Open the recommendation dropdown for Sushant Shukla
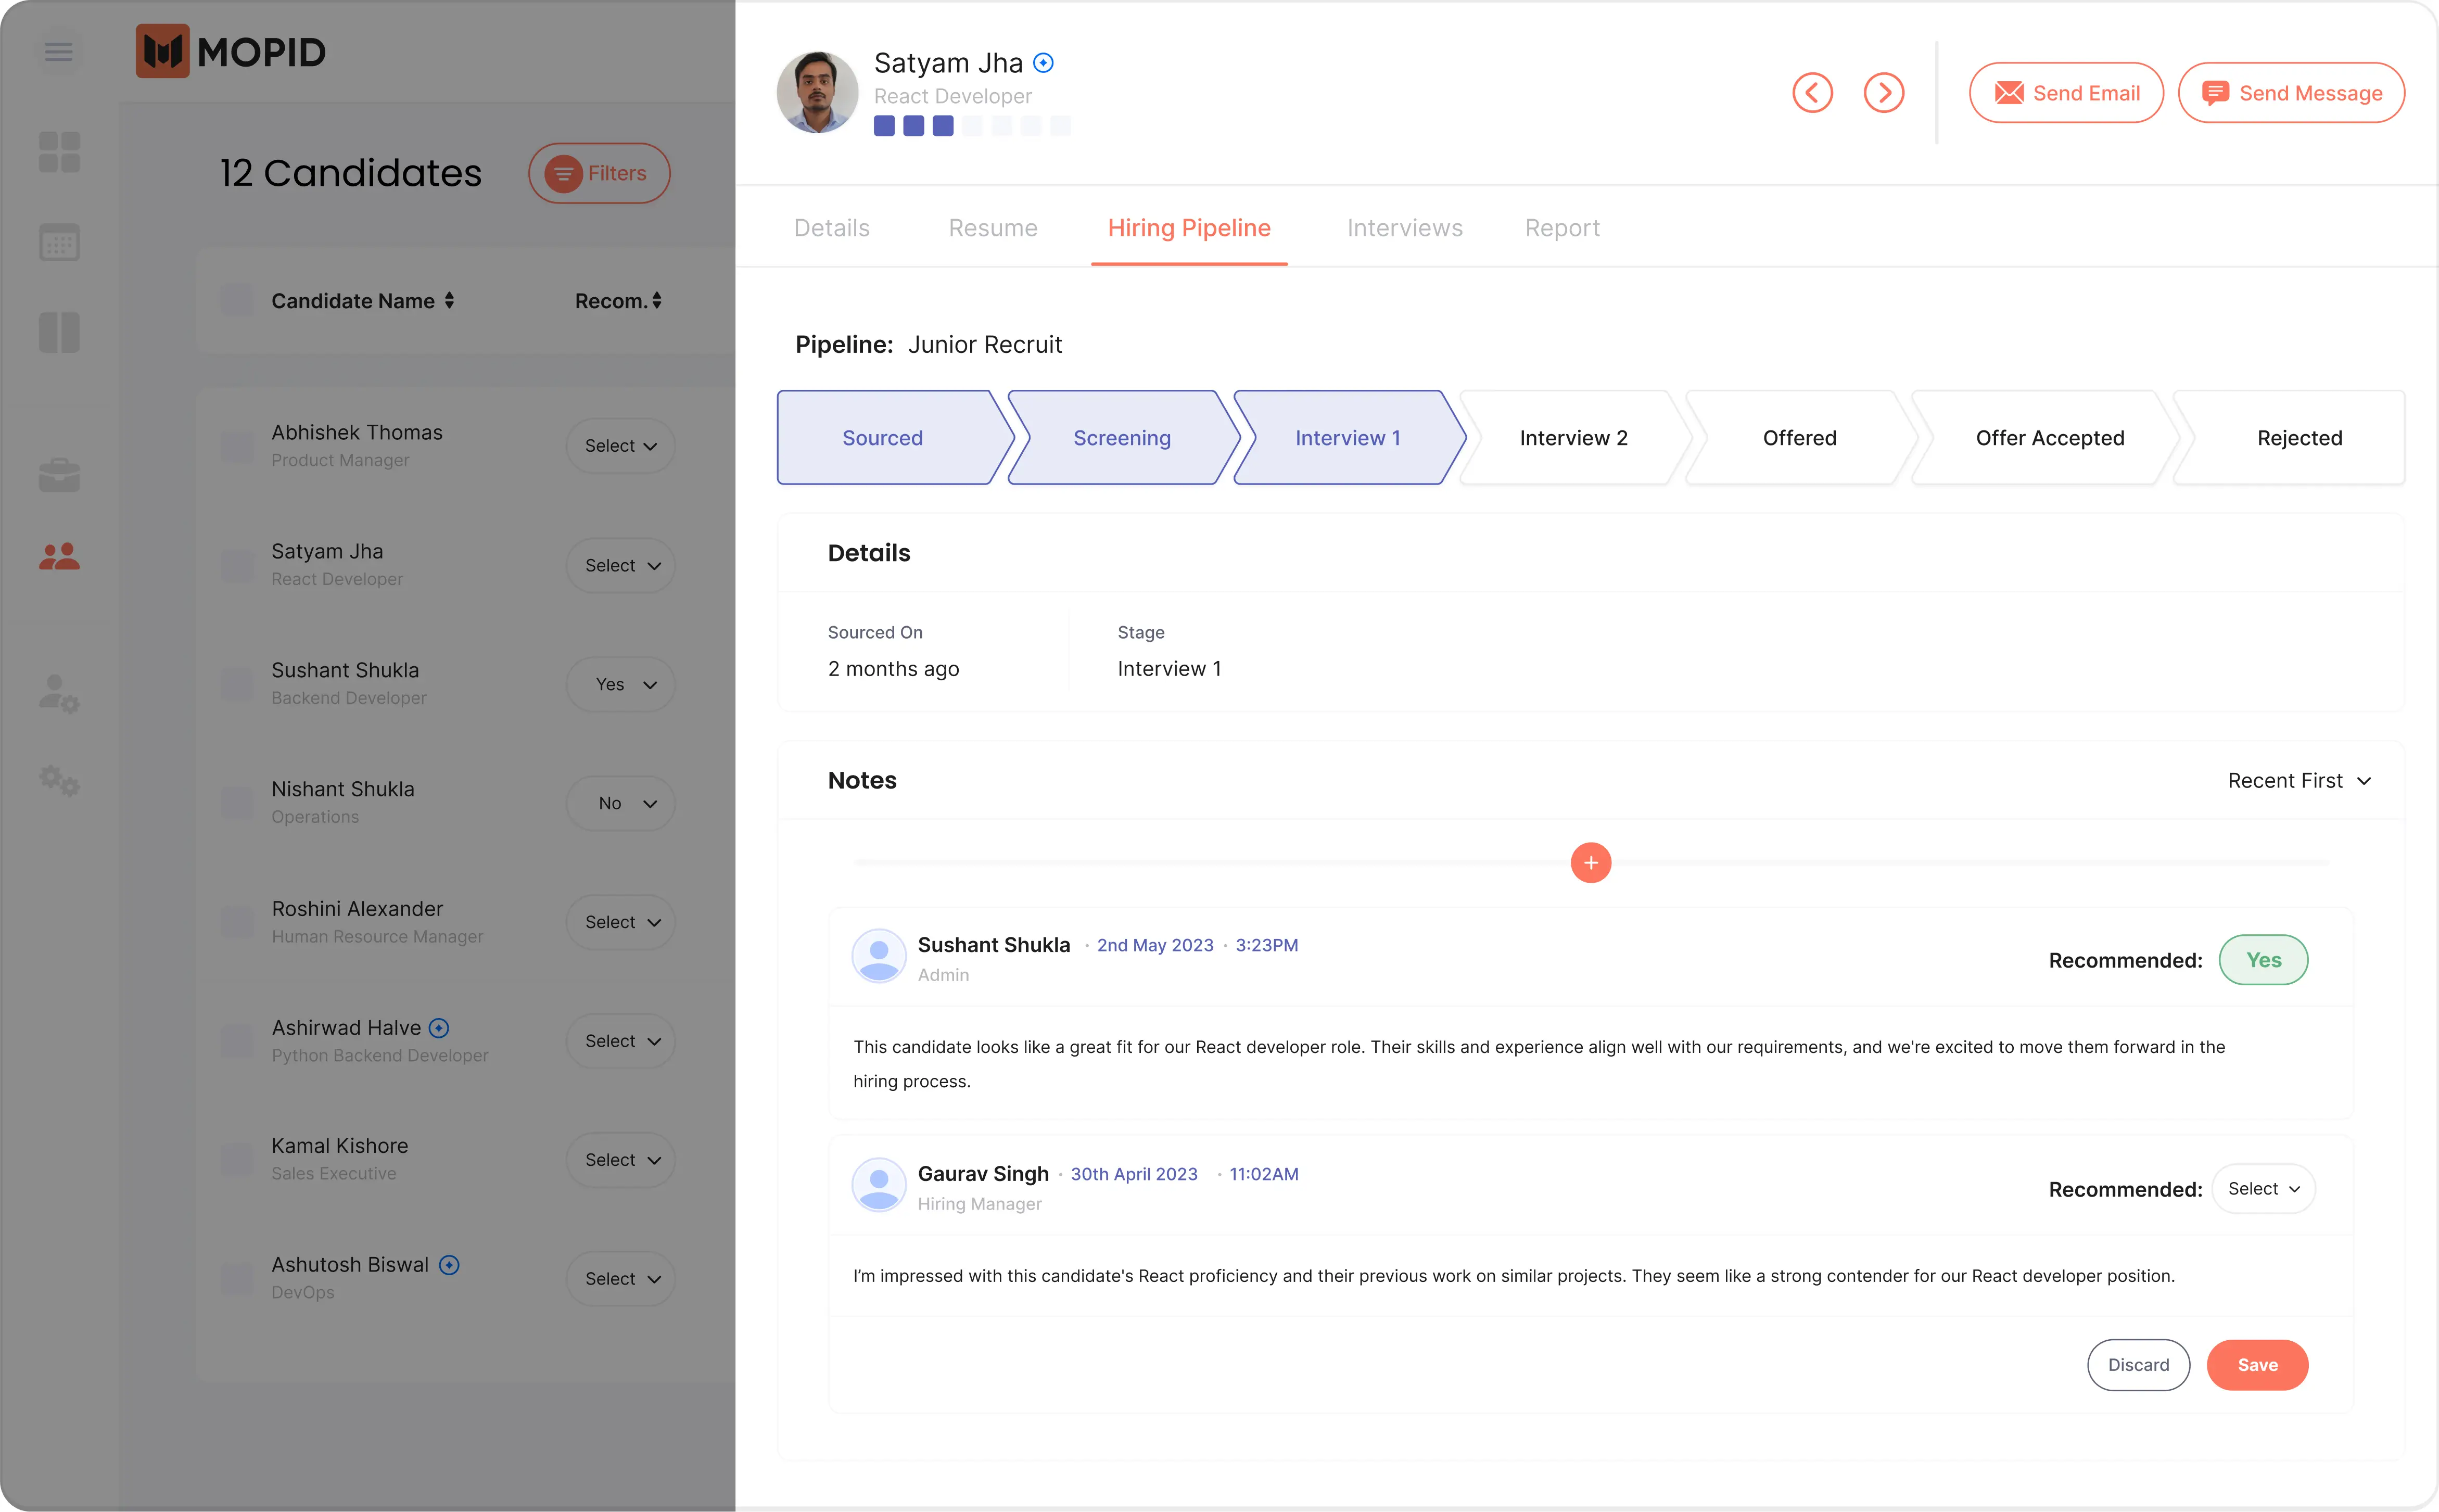 [620, 684]
